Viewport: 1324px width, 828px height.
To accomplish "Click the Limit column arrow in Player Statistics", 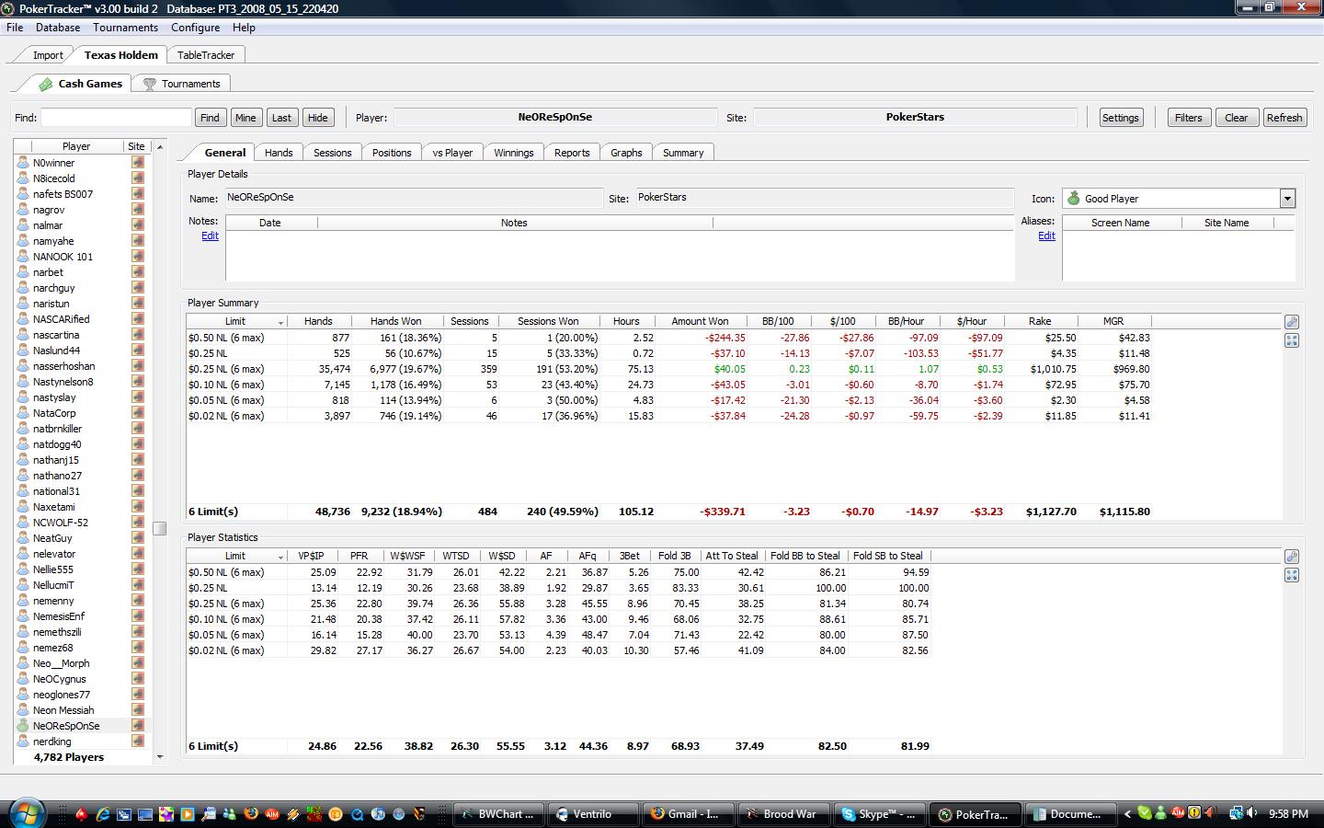I will tap(280, 557).
